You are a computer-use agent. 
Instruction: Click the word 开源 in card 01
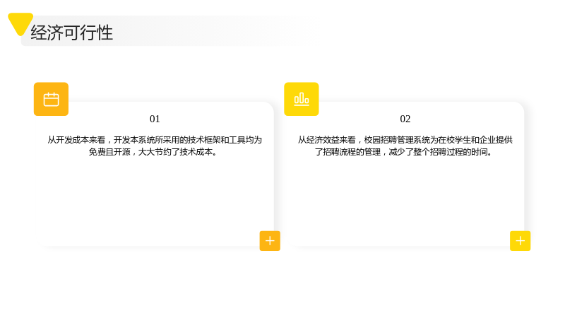pos(122,152)
